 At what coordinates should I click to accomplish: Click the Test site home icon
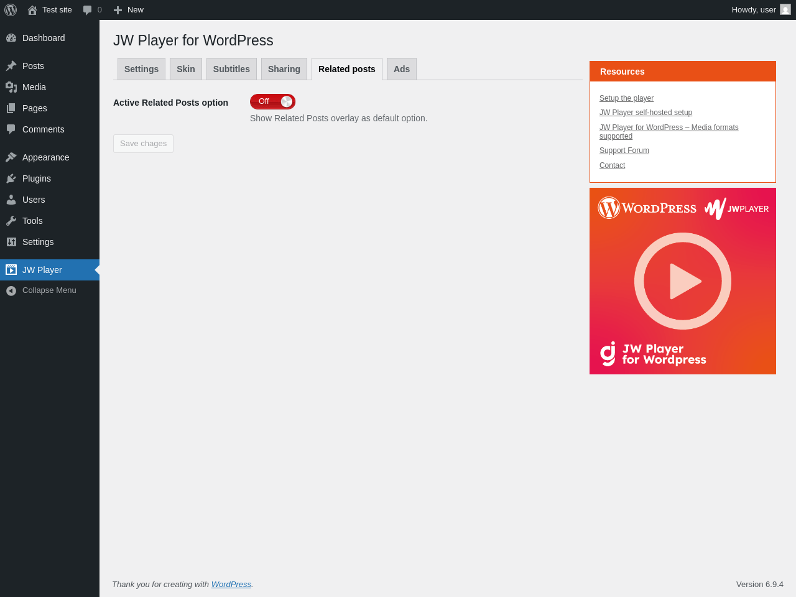click(32, 10)
